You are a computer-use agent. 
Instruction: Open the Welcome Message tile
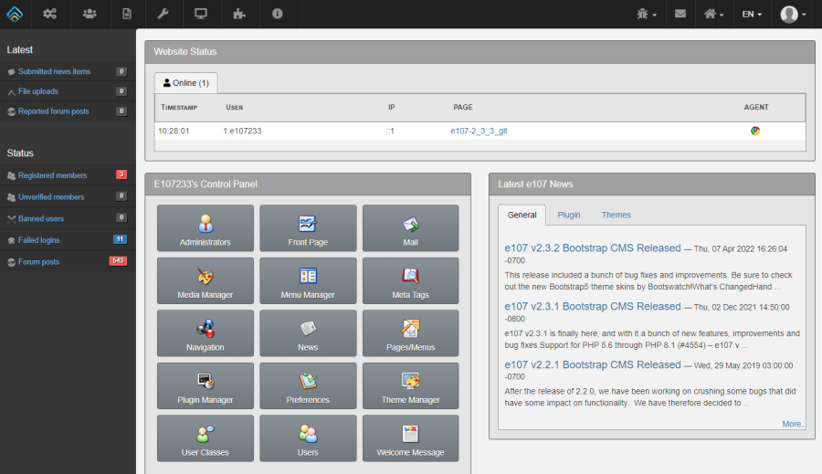click(x=410, y=437)
